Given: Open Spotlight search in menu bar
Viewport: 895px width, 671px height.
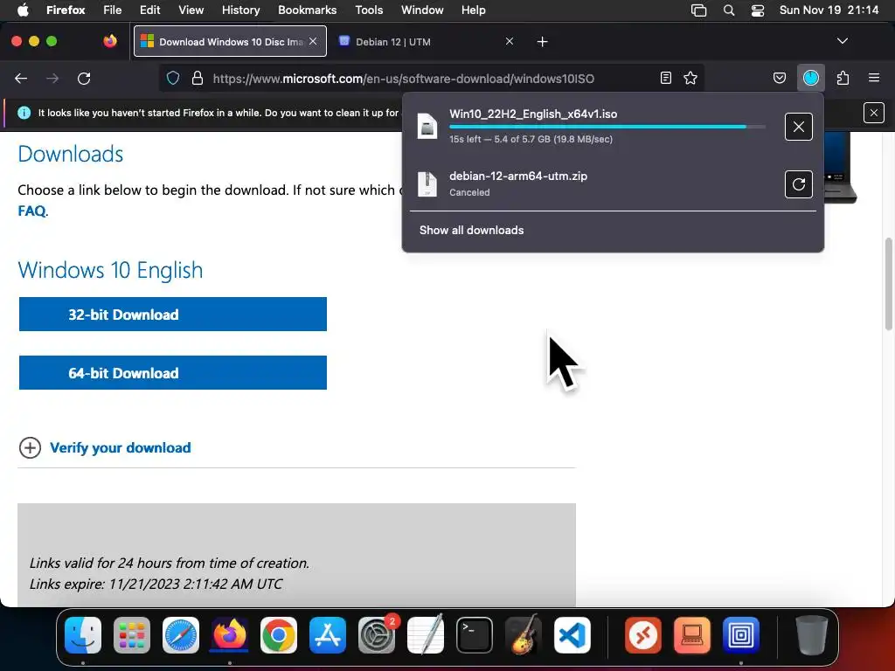Looking at the screenshot, I should [729, 10].
